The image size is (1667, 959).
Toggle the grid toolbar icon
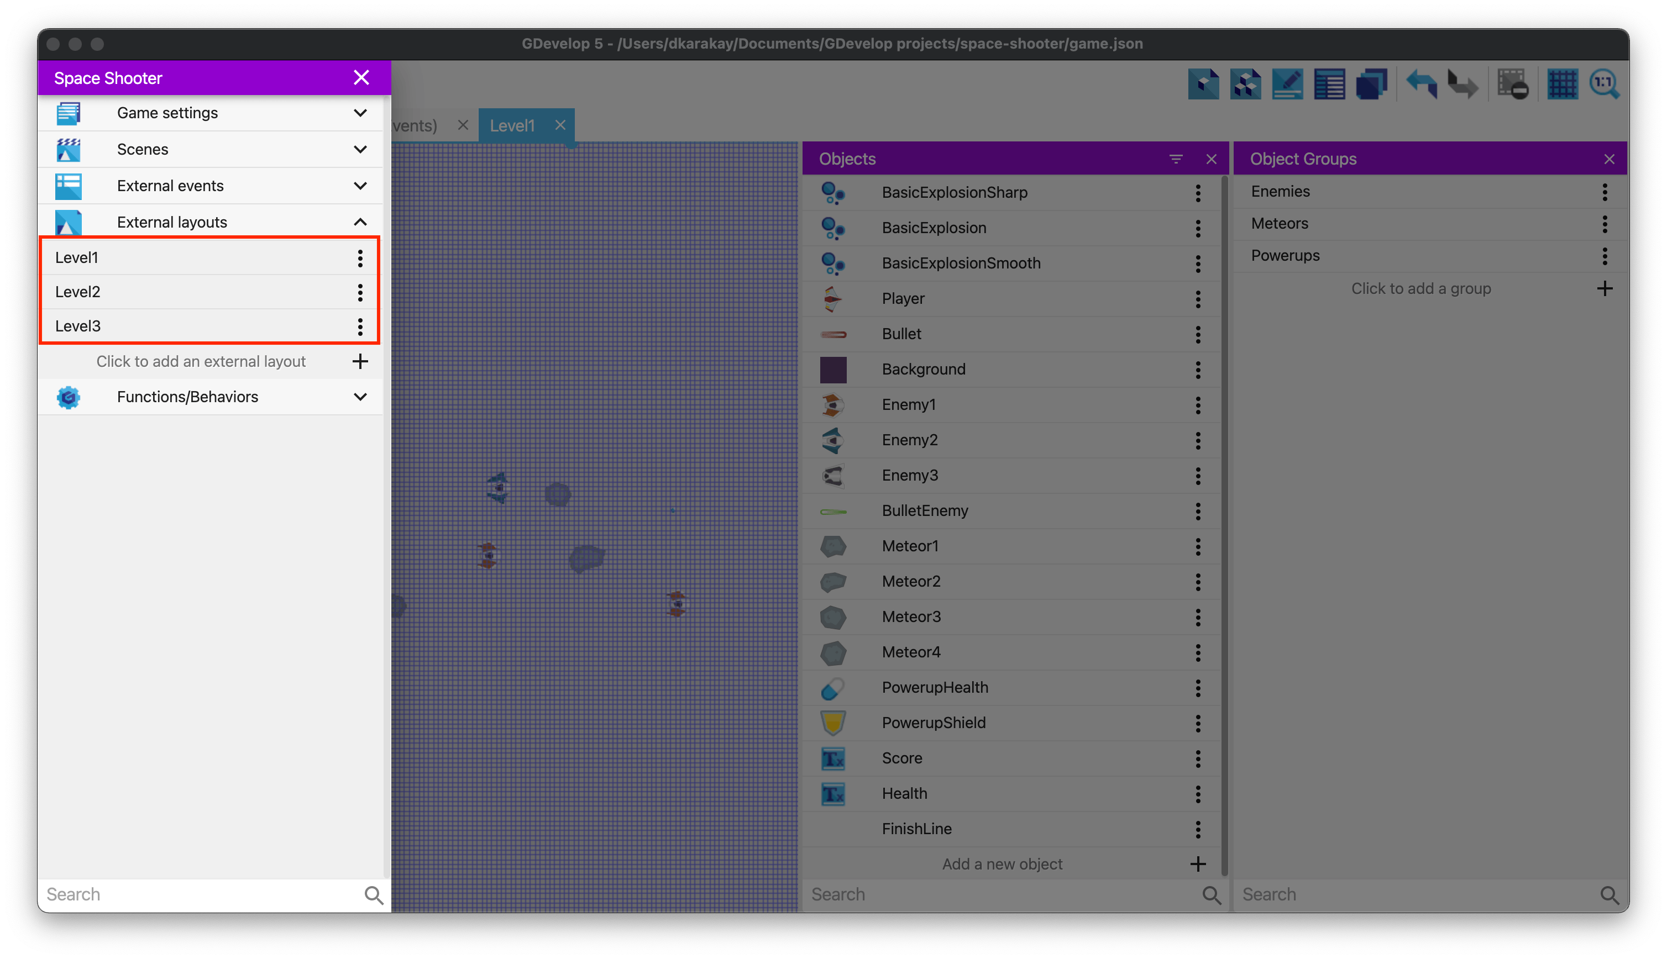coord(1562,85)
